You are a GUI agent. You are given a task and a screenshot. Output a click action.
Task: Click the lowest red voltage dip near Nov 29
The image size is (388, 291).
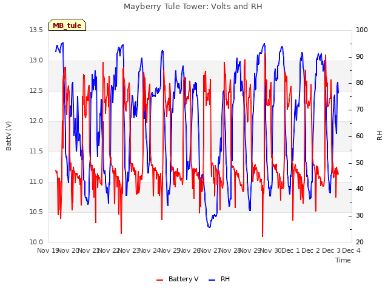(263, 236)
